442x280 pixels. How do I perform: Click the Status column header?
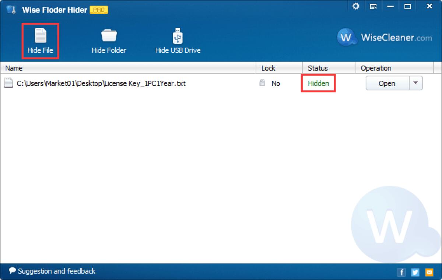coord(319,68)
